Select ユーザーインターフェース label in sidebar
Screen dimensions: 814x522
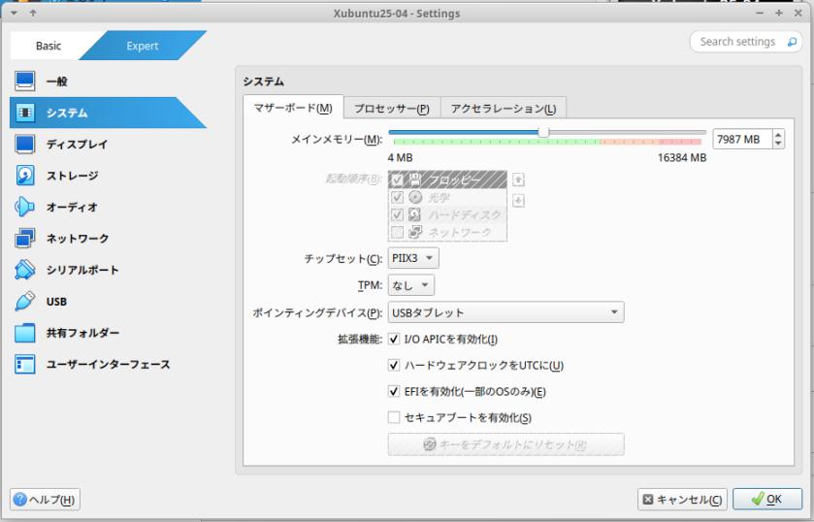[108, 364]
